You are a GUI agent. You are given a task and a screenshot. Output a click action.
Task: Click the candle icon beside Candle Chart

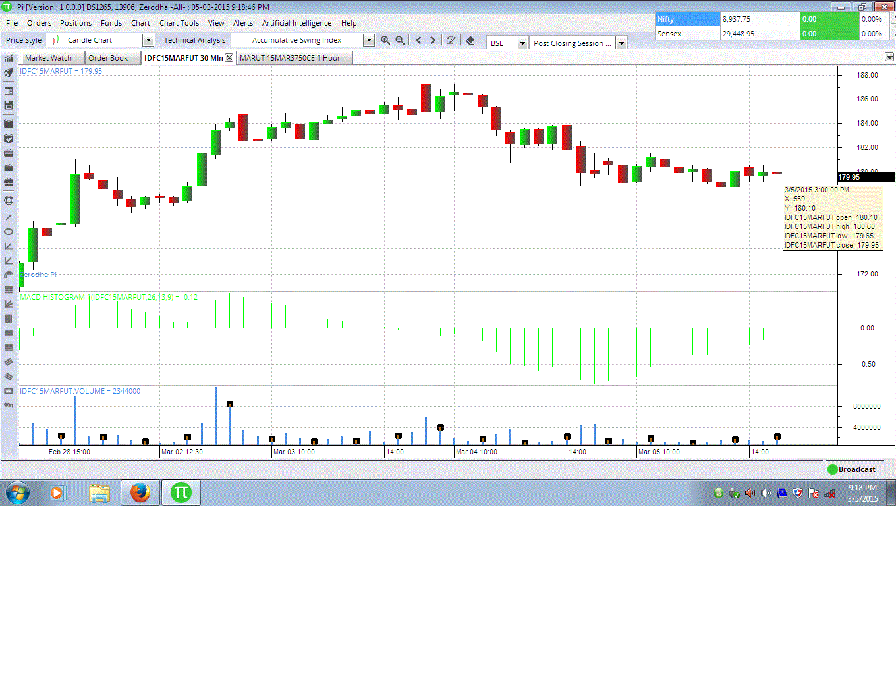click(56, 40)
